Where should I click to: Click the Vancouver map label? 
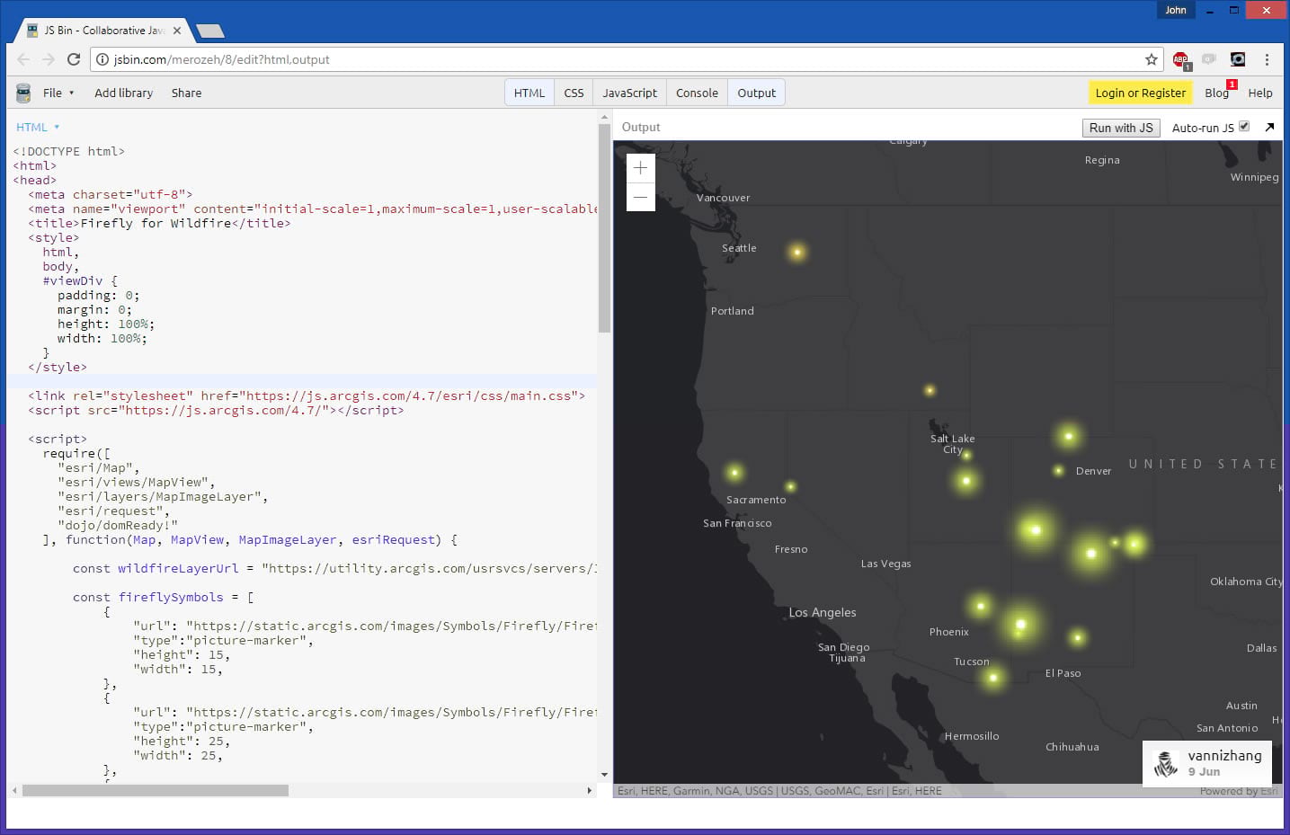point(723,198)
